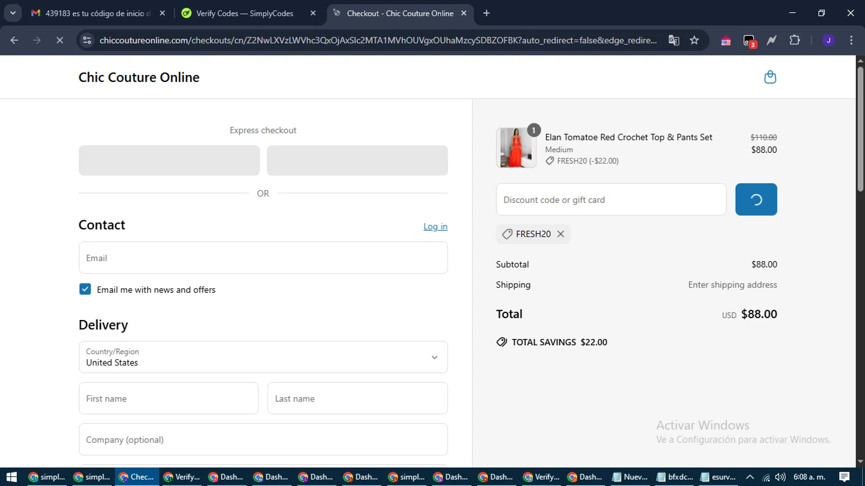The height and width of the screenshot is (486, 865).
Task: Open the site information icon in the address bar
Action: (x=87, y=40)
